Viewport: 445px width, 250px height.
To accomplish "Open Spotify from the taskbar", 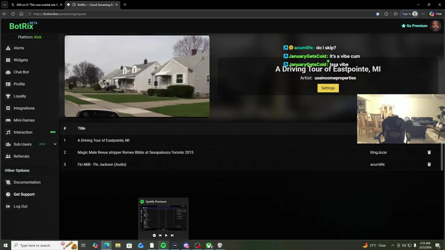I will [163, 245].
